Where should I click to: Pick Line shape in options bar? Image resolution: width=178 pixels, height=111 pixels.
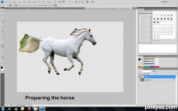[x=31, y=5]
